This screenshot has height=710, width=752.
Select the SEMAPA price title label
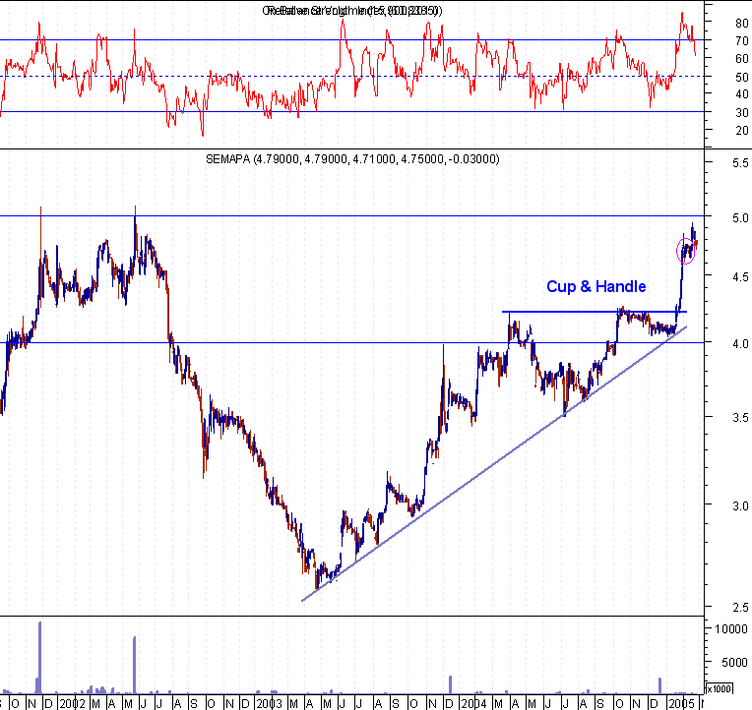pyautogui.click(x=352, y=159)
